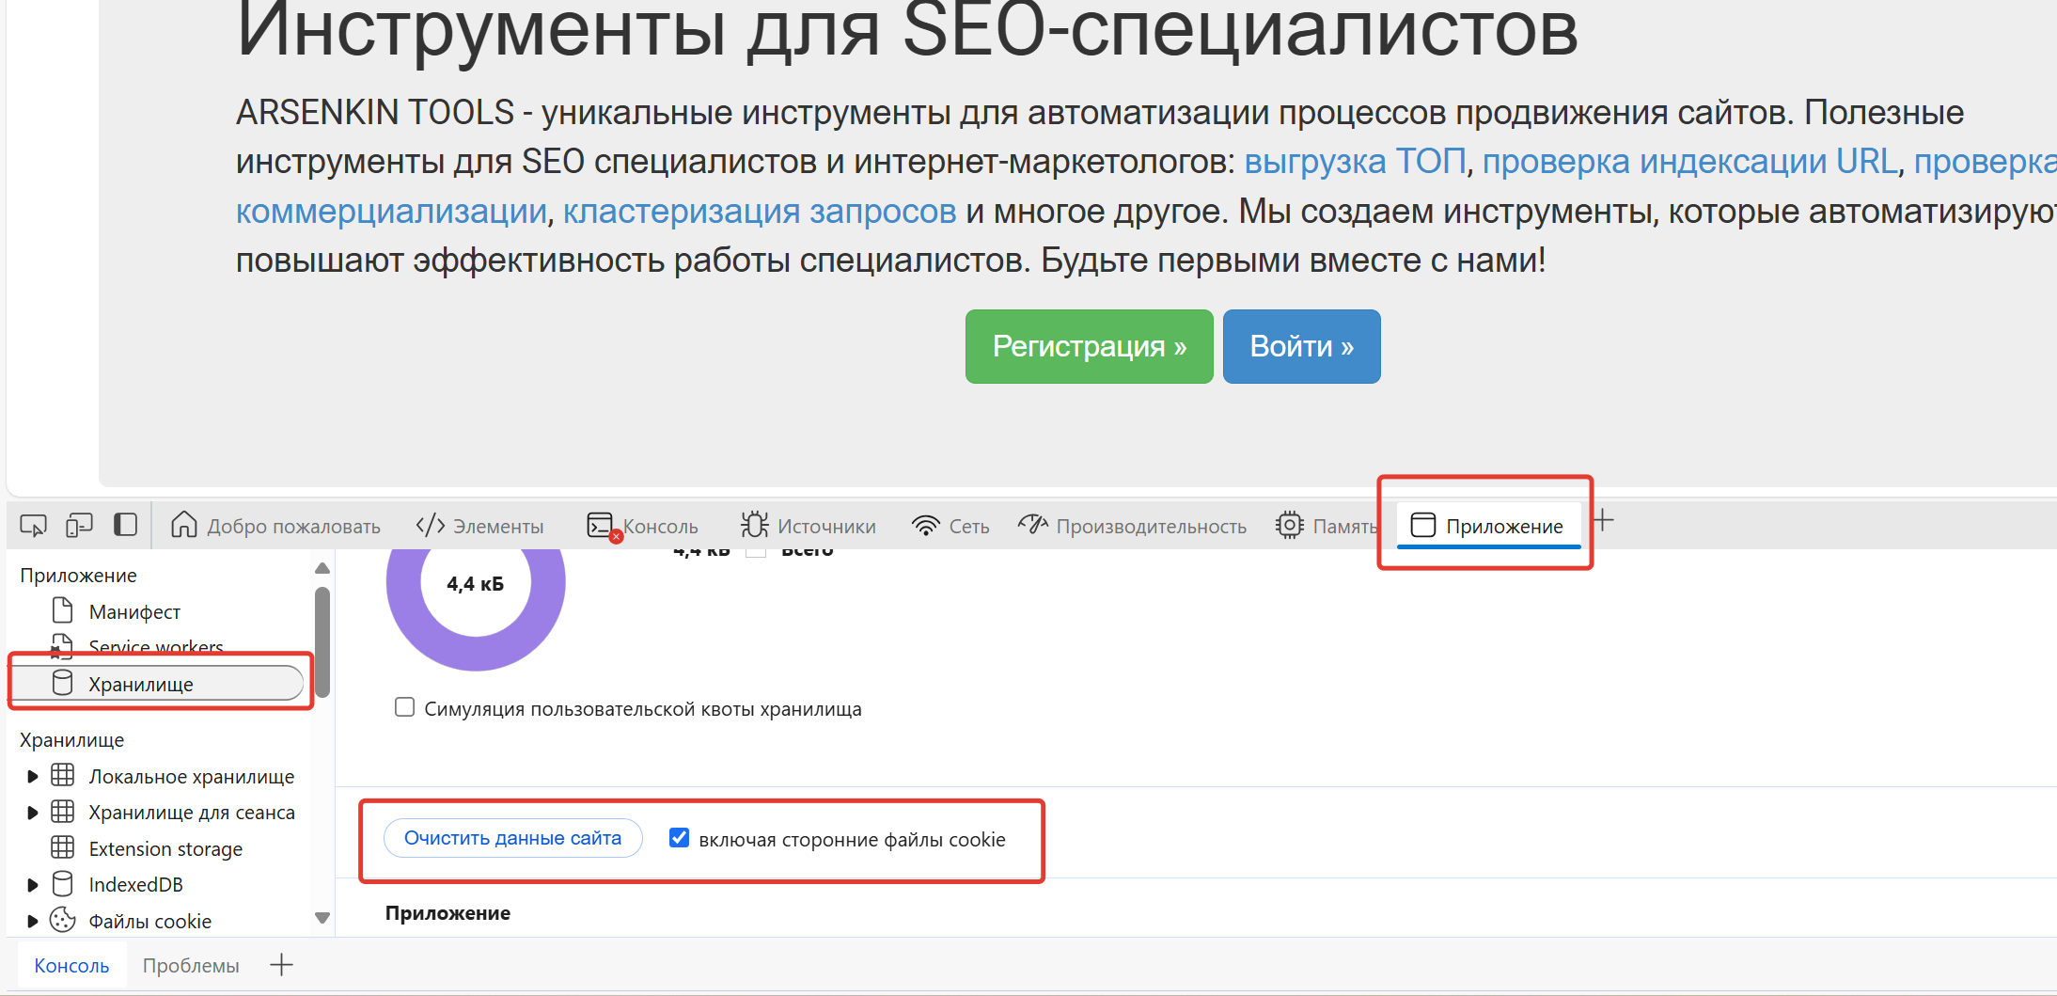Select Локальное хранилище entry

pyautogui.click(x=192, y=777)
